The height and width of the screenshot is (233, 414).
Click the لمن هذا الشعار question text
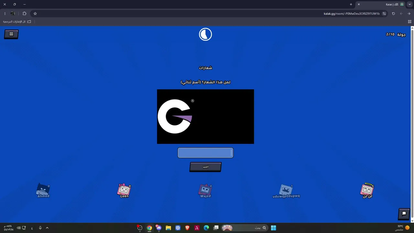tap(205, 82)
